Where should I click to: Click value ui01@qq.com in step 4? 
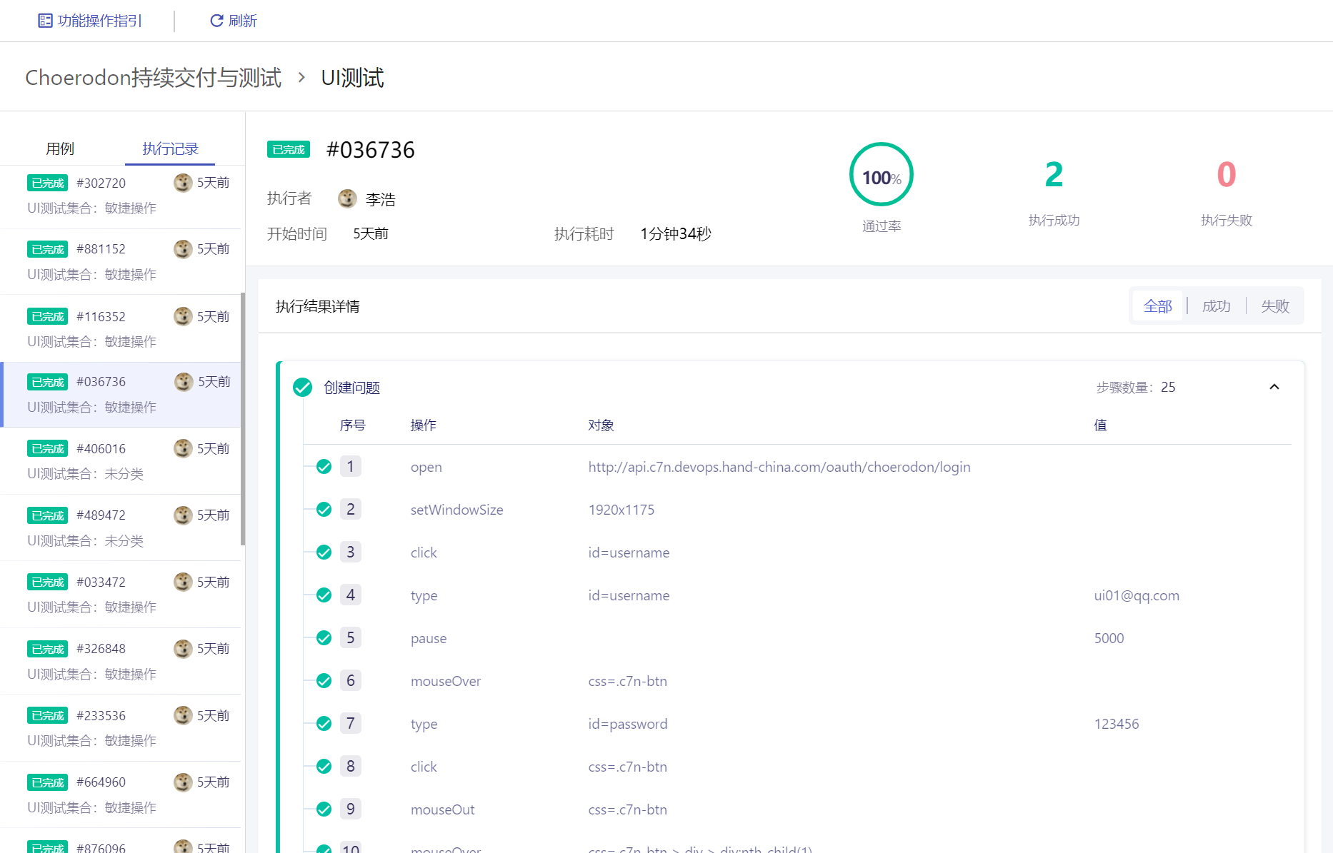[1137, 595]
